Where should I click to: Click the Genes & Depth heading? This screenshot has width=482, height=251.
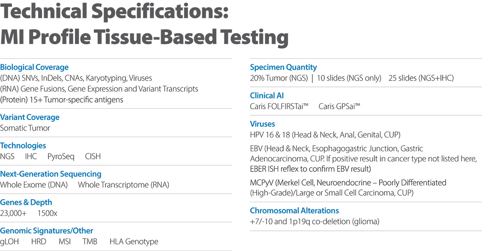[26, 202]
